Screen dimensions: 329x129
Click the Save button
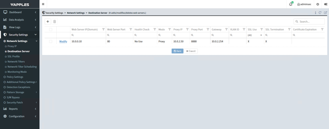[x=177, y=51]
